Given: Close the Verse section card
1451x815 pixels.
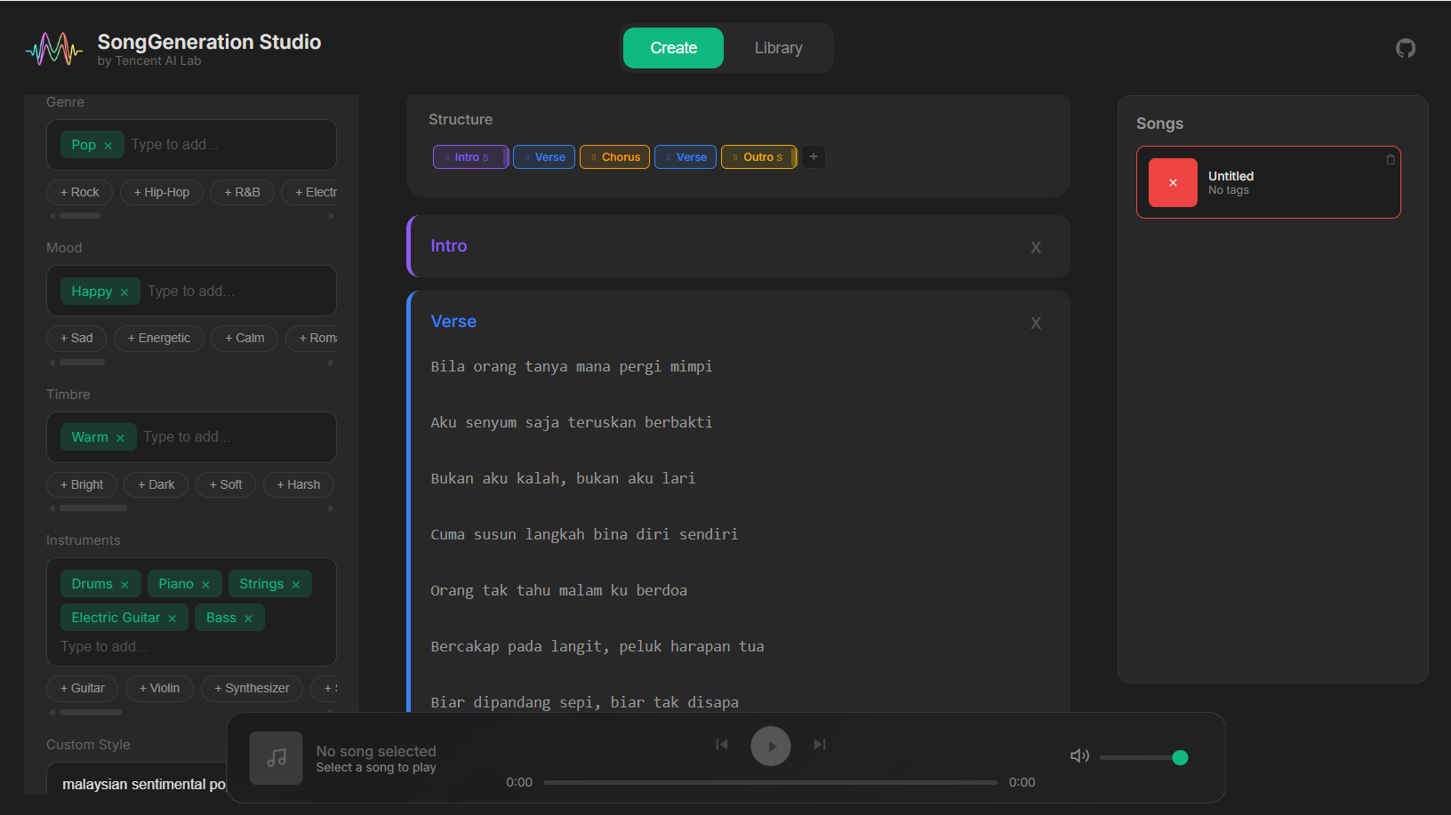Looking at the screenshot, I should pos(1036,324).
